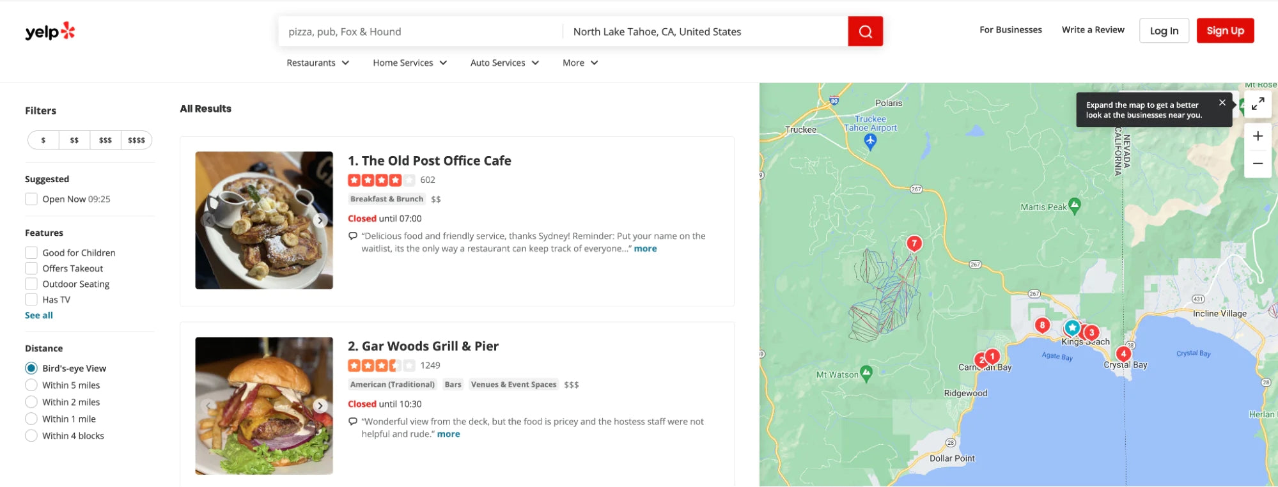This screenshot has height=487, width=1278.
Task: Read more of Gar Woods review
Action: [x=448, y=434]
